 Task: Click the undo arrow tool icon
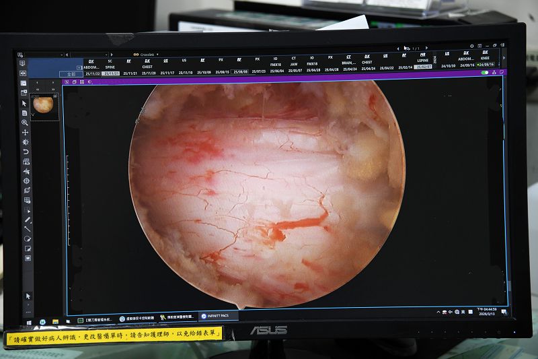point(26,152)
